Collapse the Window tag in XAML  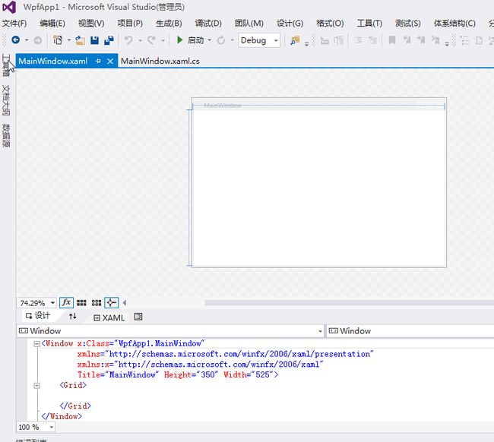[36, 344]
